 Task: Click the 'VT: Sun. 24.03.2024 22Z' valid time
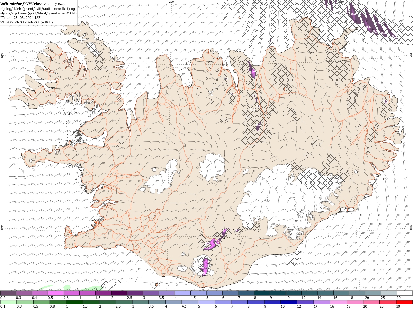tap(20, 22)
